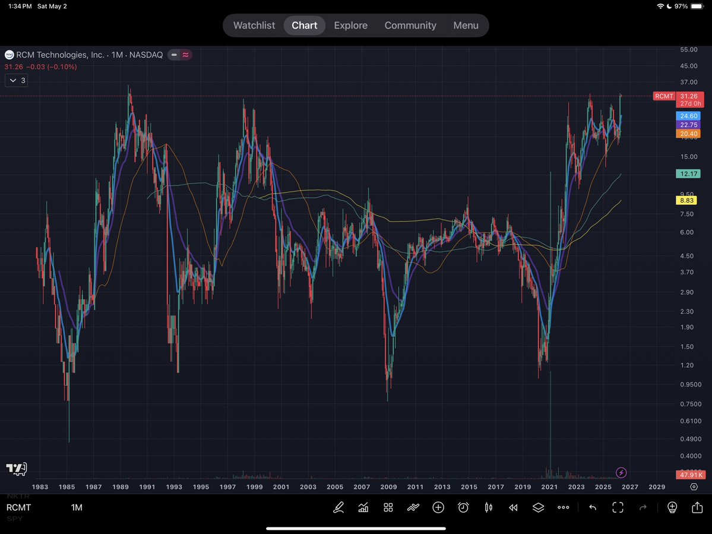Go to the Community tab
Image resolution: width=712 pixels, height=534 pixels.
410,26
